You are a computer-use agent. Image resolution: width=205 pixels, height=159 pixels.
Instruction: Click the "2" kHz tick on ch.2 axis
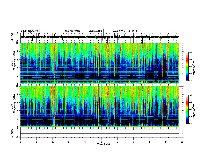pyautogui.click(x=18, y=119)
